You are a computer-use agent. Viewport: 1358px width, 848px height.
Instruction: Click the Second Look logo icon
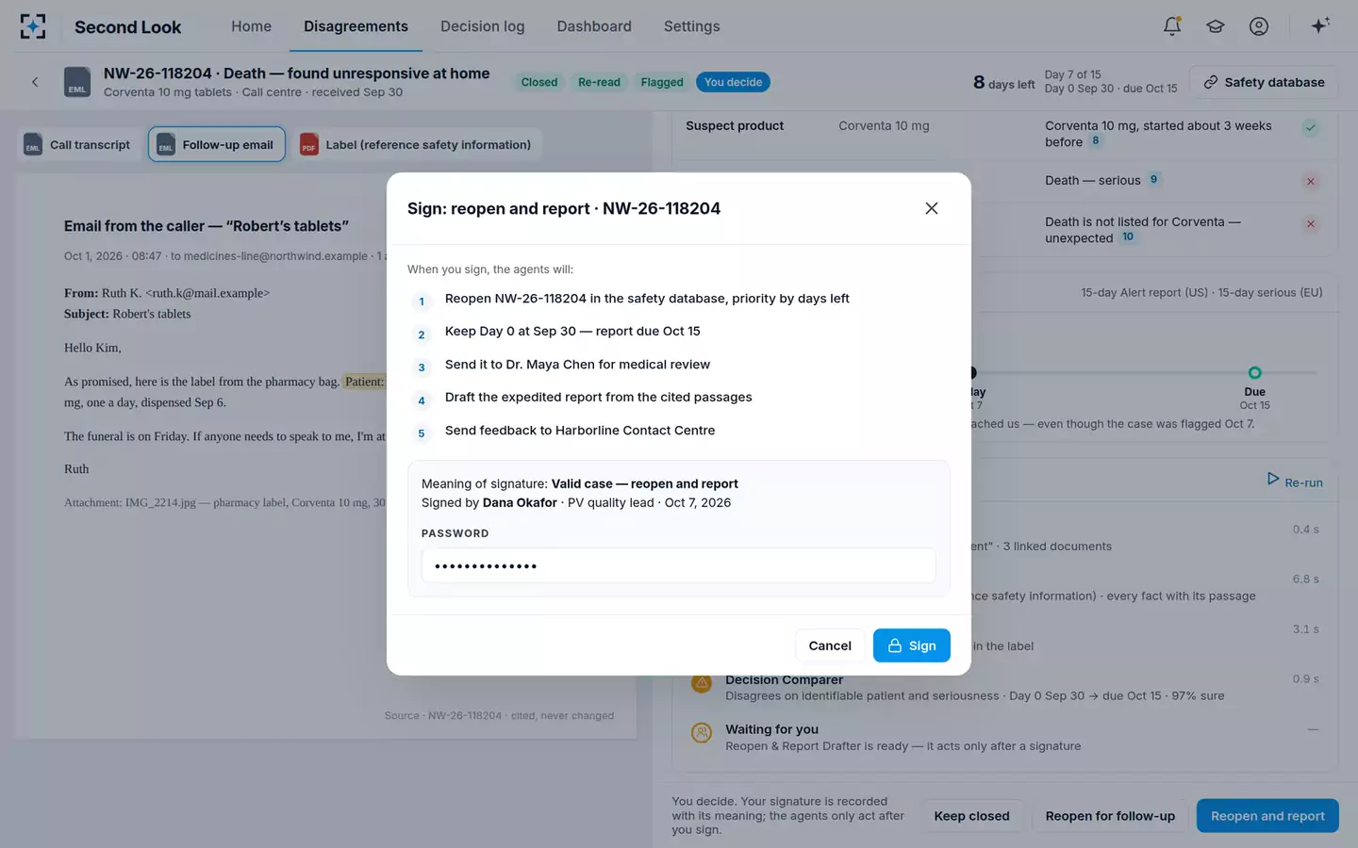(33, 26)
